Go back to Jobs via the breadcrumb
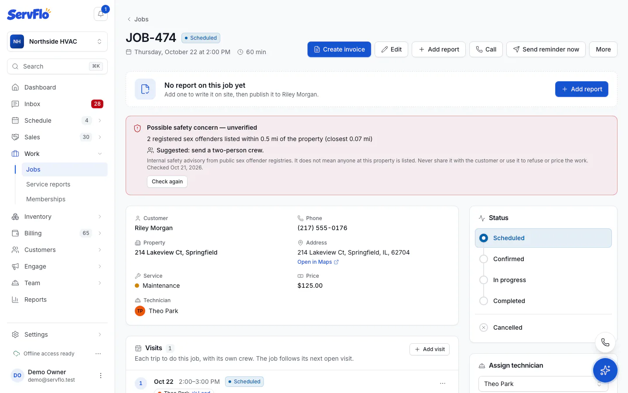Image resolution: width=628 pixels, height=393 pixels. [x=138, y=19]
